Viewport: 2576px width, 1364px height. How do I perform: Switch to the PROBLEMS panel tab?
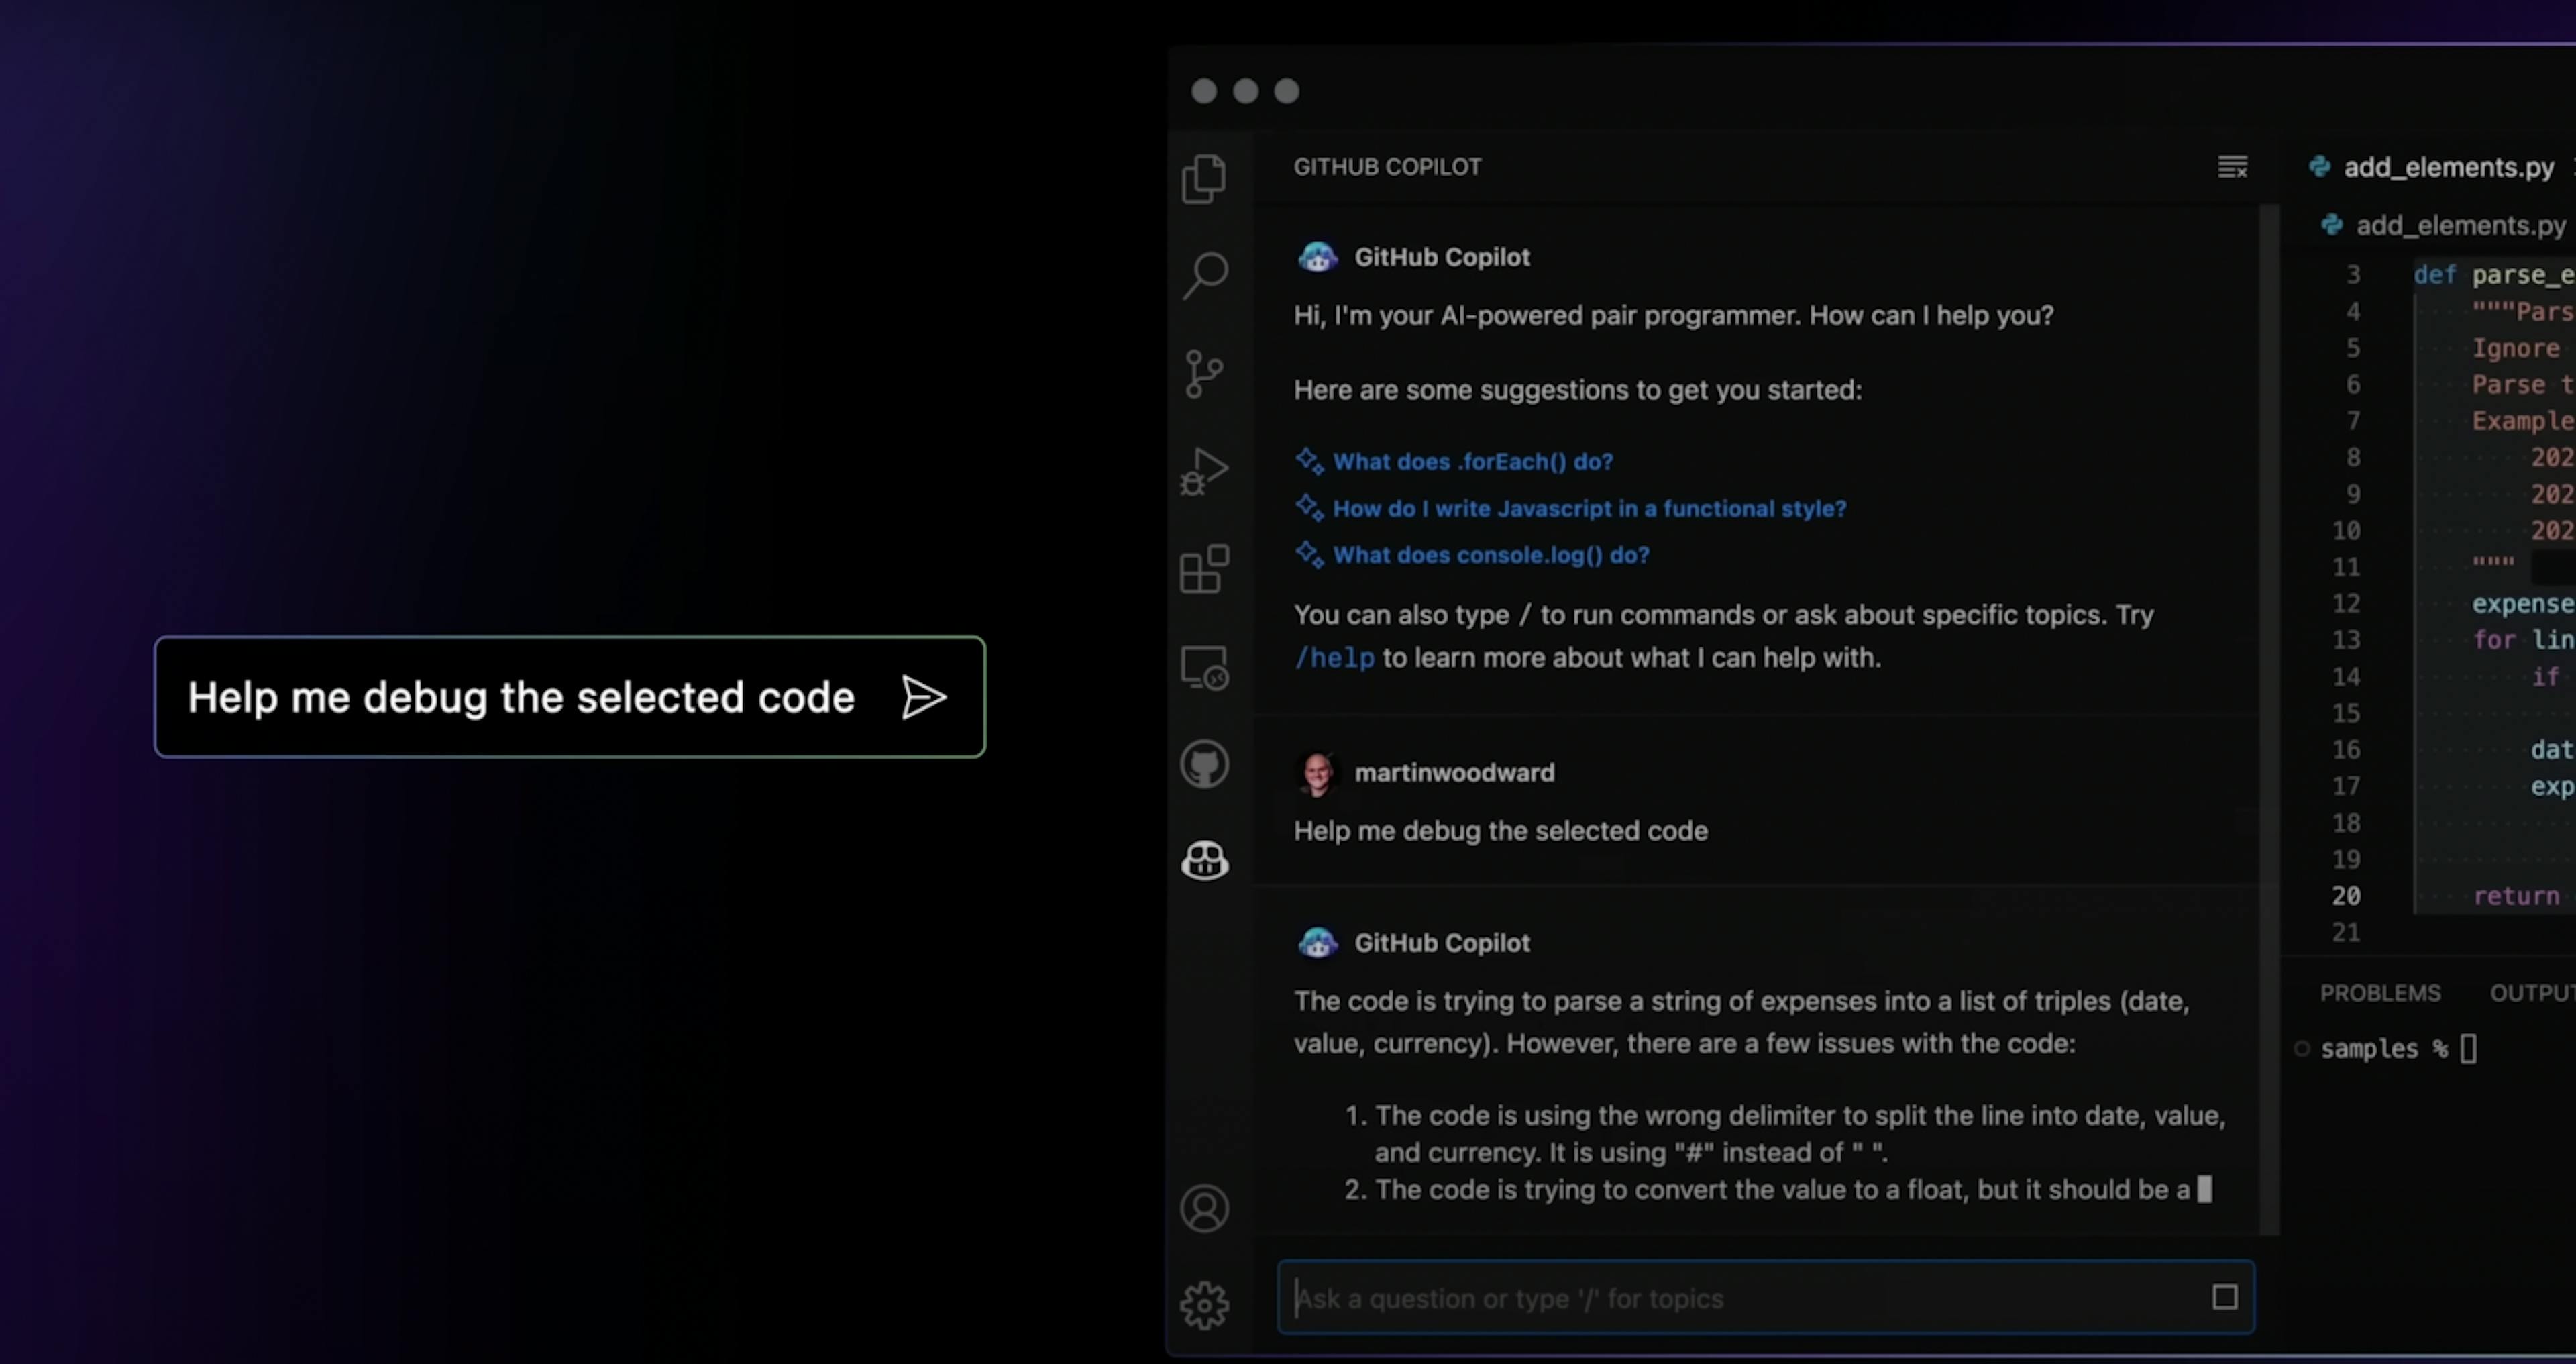2379,993
